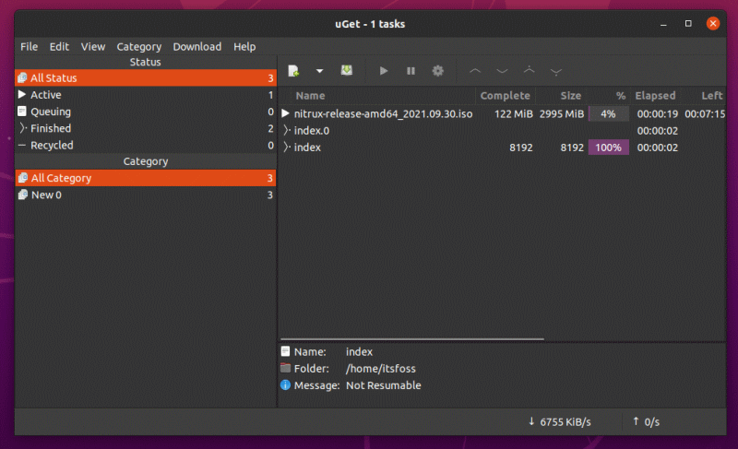Viewport: 738px width, 449px height.
Task: Click the Name column header
Action: click(310, 96)
